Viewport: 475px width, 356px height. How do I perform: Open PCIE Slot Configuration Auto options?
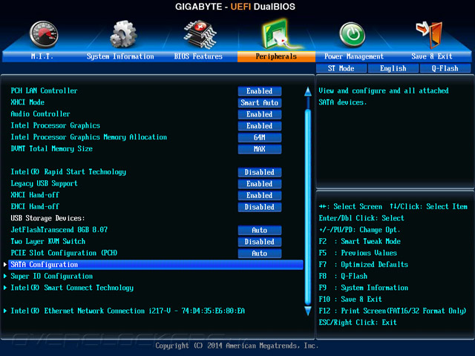(260, 254)
